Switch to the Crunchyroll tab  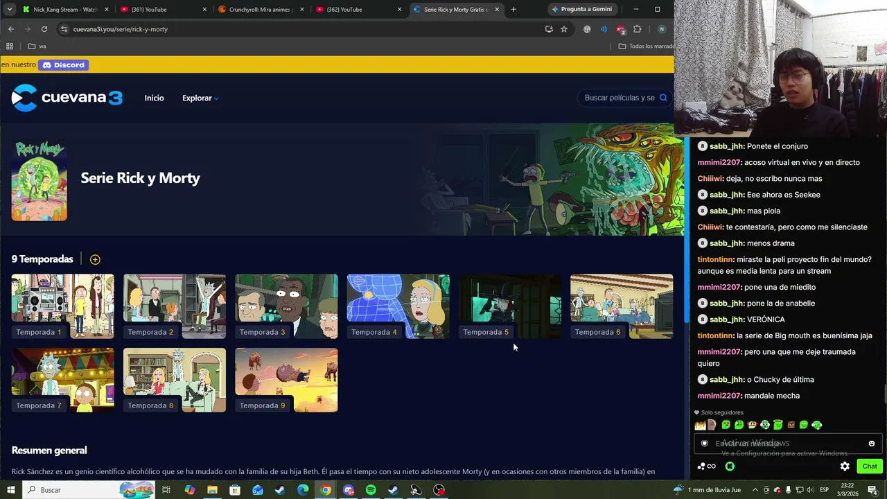click(261, 10)
